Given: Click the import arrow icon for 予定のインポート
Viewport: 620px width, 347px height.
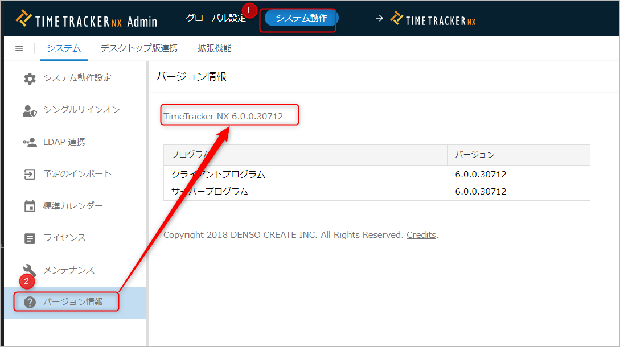Looking at the screenshot, I should click(x=30, y=174).
